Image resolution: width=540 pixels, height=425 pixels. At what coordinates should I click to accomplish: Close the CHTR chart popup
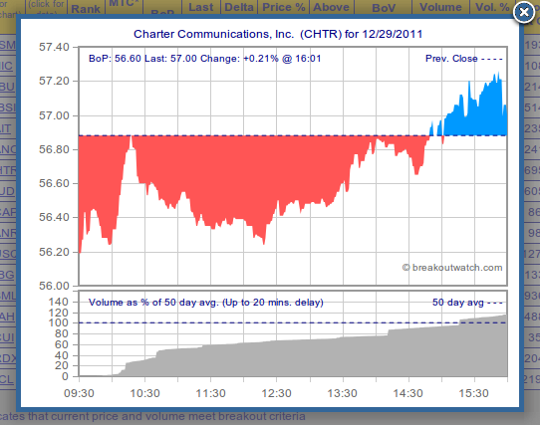tap(524, 13)
